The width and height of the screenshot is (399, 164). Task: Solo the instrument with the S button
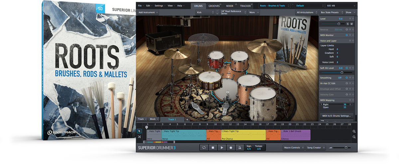[x=348, y=24]
